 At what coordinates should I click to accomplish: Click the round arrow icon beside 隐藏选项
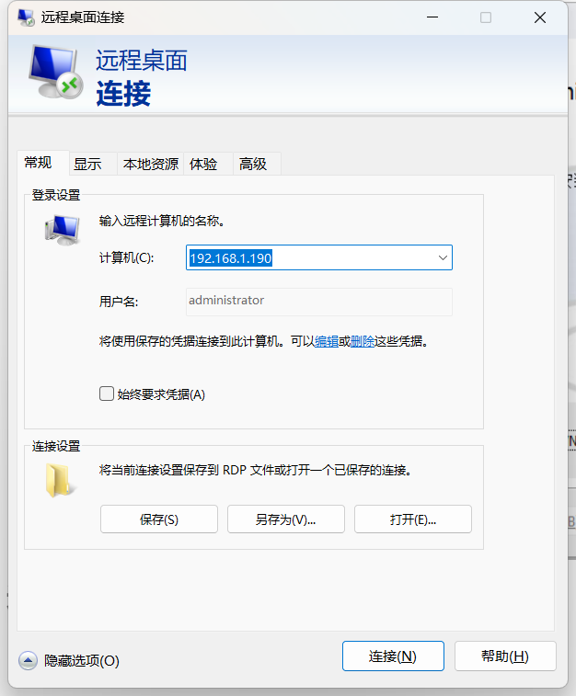29,660
